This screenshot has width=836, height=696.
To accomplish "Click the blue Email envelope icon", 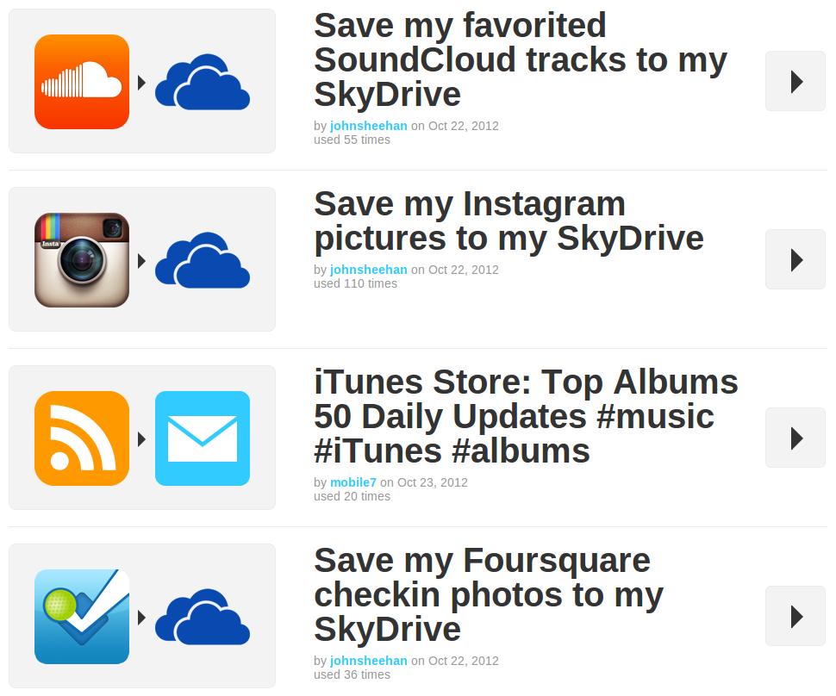I will [203, 438].
